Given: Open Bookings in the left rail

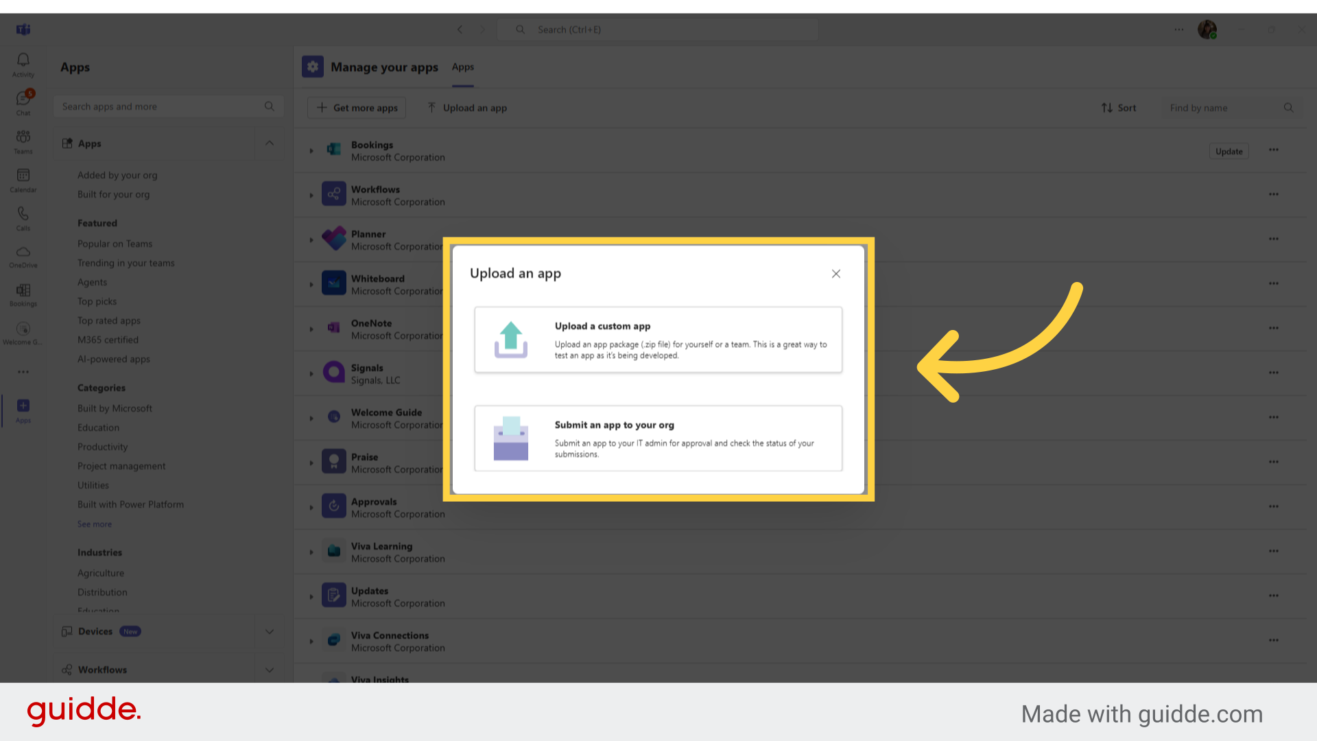Looking at the screenshot, I should pos(23,295).
